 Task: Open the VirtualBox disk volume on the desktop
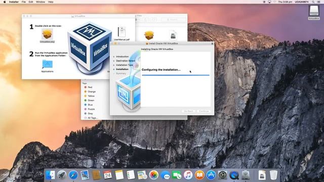coord(314,11)
